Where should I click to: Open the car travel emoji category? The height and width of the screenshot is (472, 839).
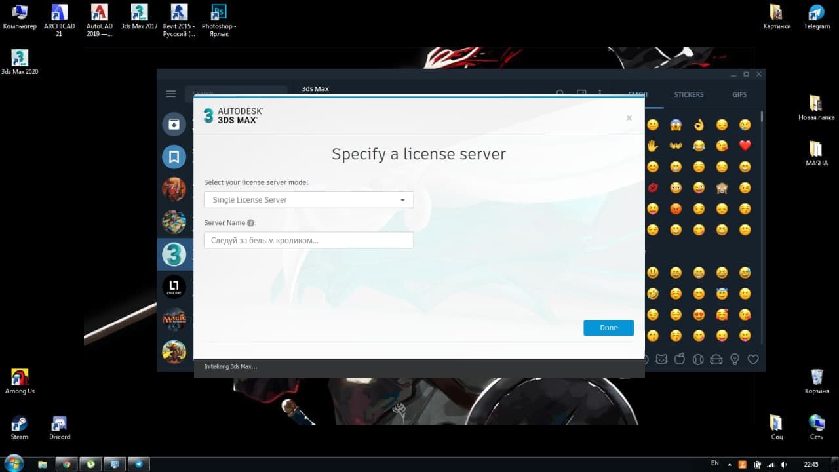[x=716, y=359]
